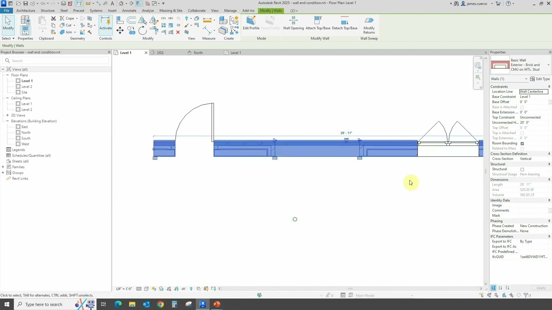
Task: Click the Unconnected Height value 20' 0"
Action: tap(534, 123)
